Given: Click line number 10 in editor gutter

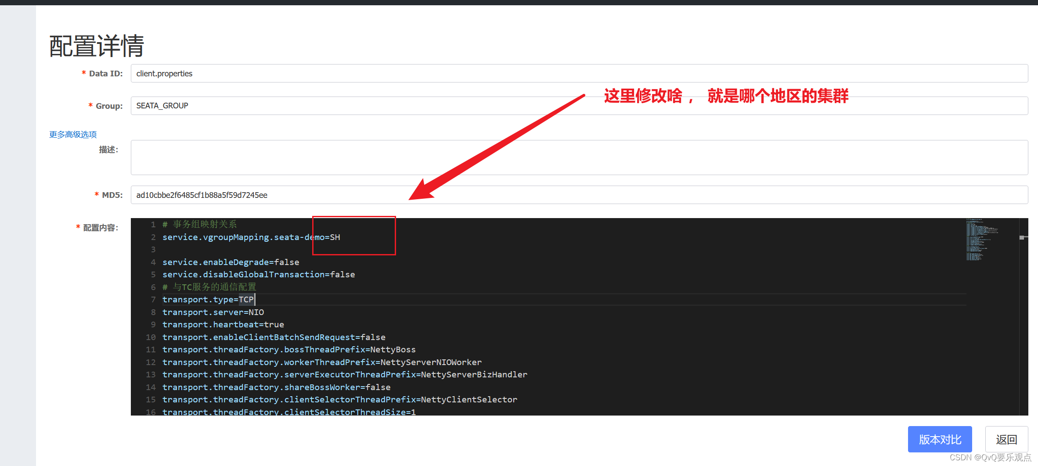Looking at the screenshot, I should point(151,337).
